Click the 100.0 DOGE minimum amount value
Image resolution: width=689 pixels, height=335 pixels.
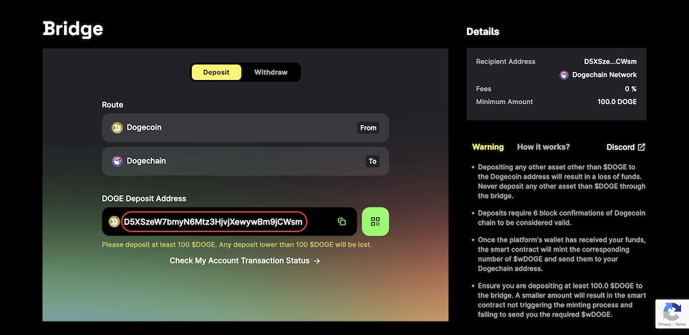(617, 102)
